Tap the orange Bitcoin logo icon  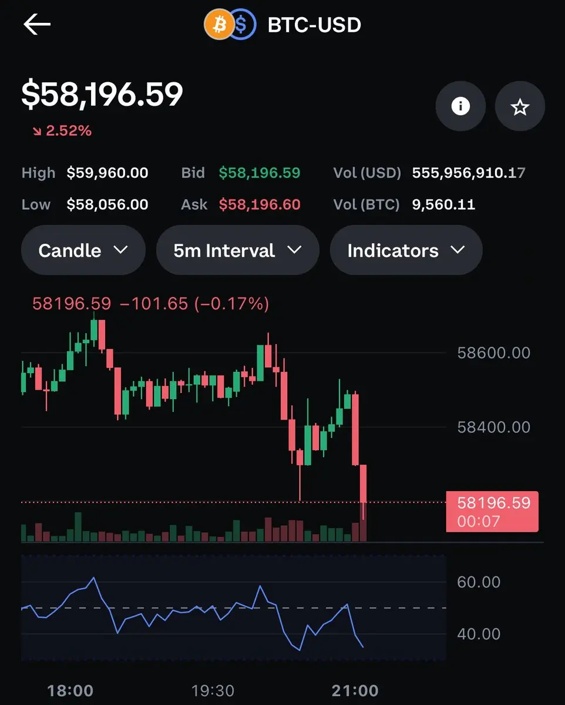click(218, 25)
